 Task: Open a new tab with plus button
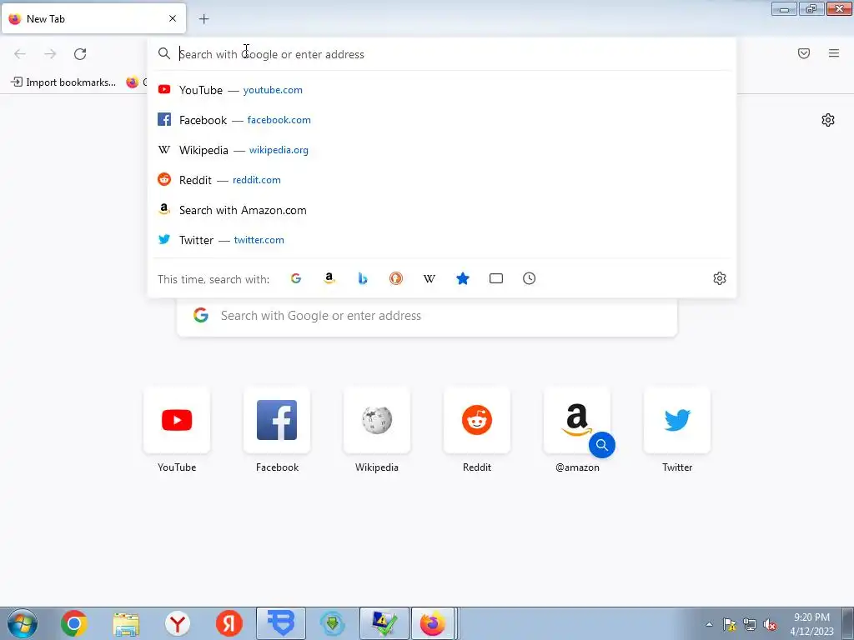203,19
